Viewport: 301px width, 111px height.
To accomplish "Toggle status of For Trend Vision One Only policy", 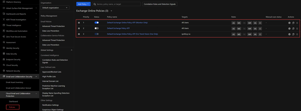I will (97, 34).
